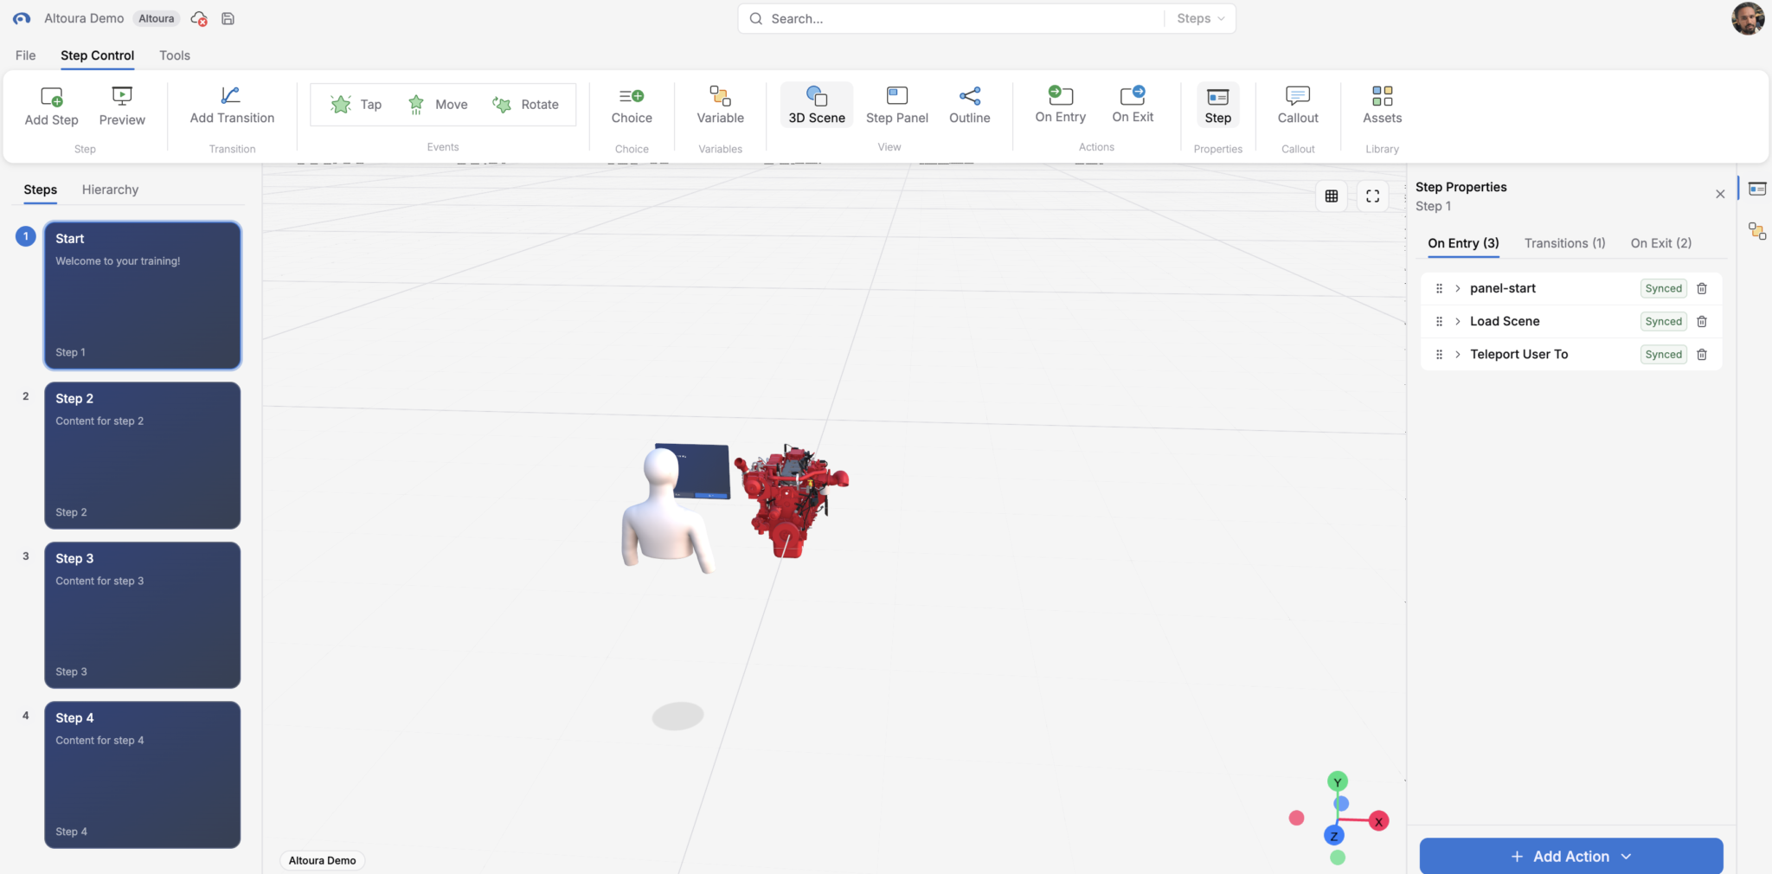Image resolution: width=1772 pixels, height=874 pixels.
Task: Select the Move event
Action: pos(438,105)
